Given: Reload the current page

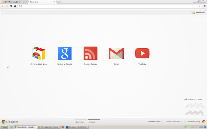Looking at the screenshot, I should point(11,6).
